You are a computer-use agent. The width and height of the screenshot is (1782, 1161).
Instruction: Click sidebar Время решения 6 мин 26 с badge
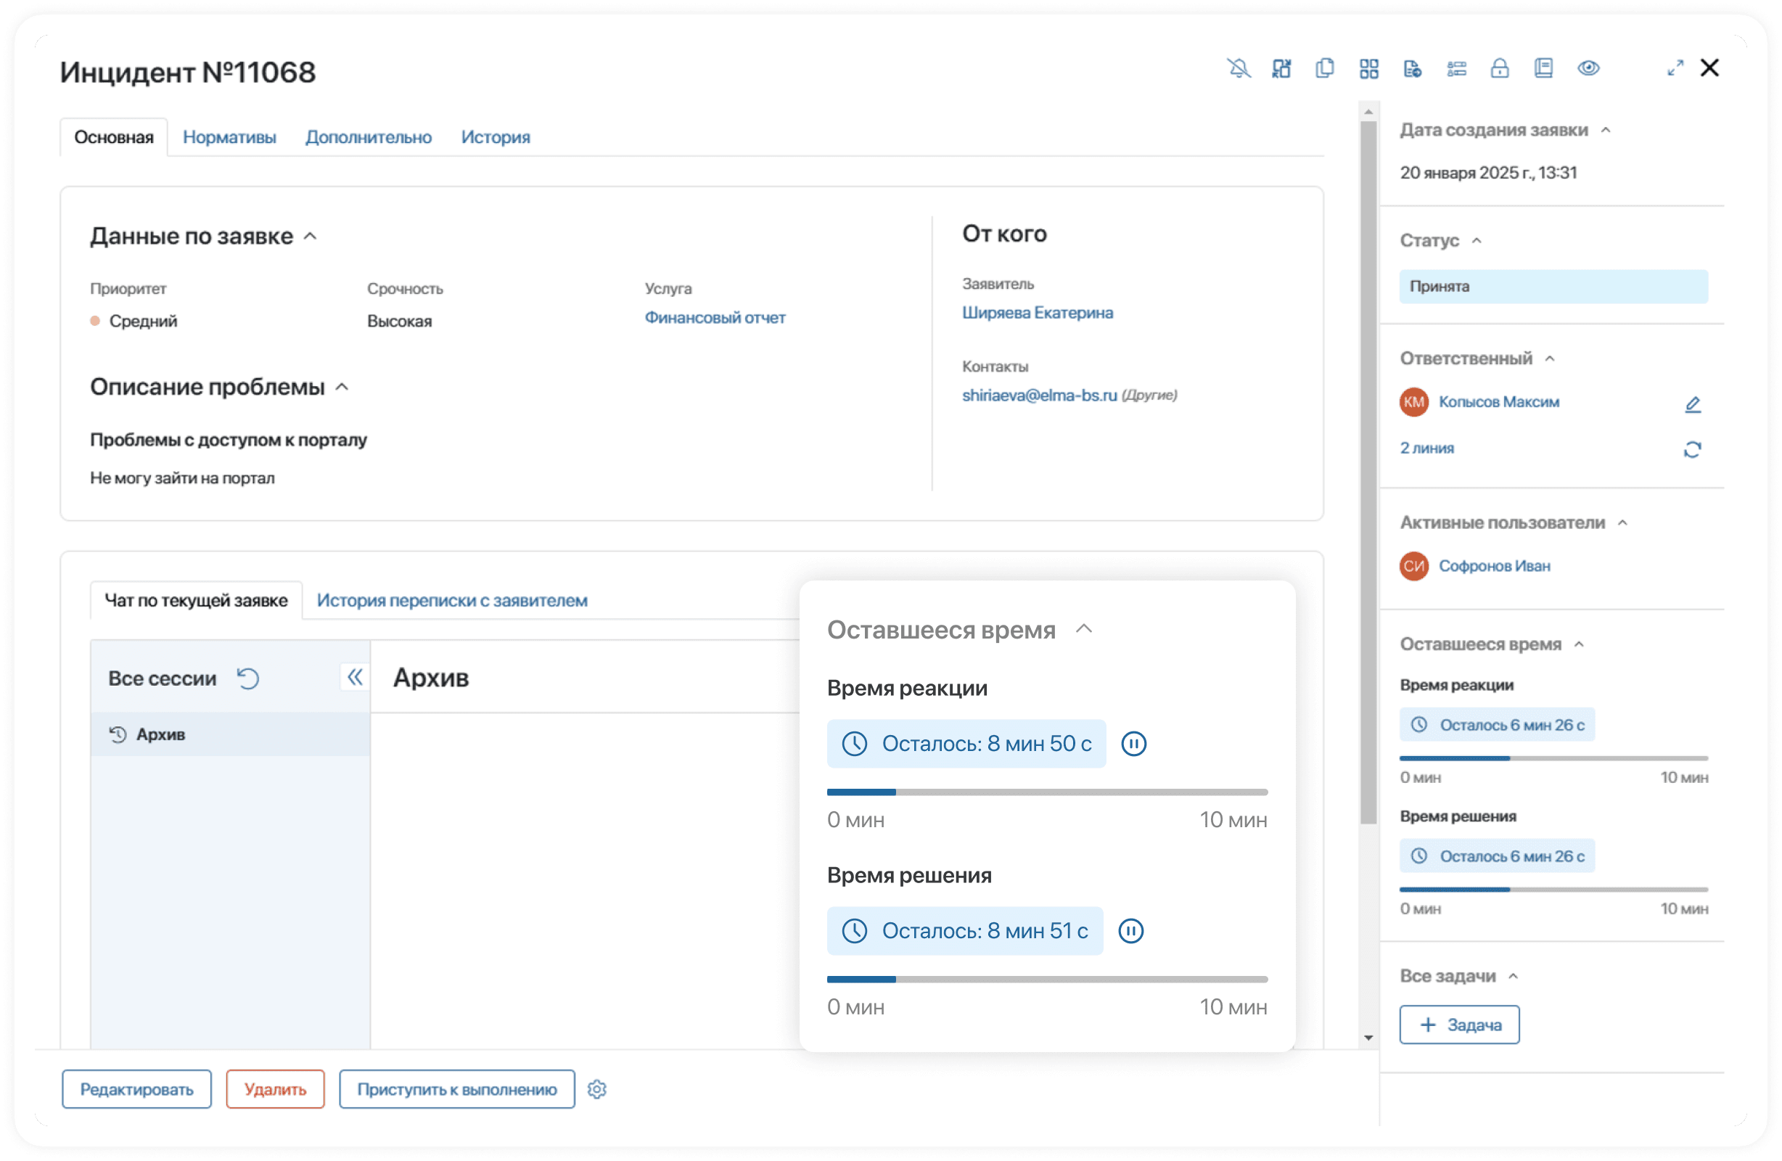pyautogui.click(x=1498, y=857)
